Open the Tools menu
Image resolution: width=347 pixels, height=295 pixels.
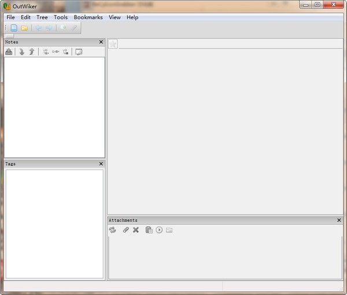61,17
